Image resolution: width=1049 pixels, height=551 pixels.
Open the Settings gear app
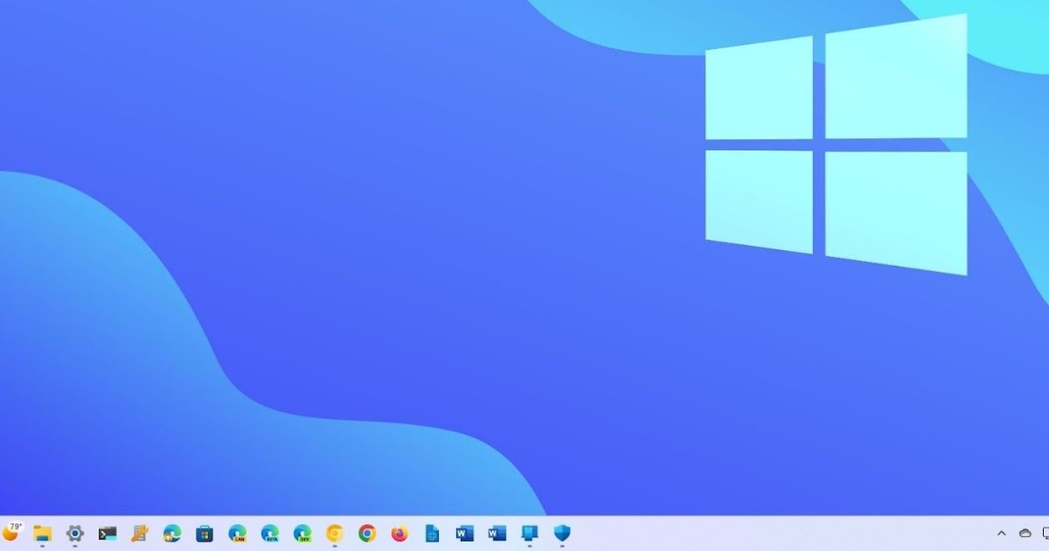75,534
